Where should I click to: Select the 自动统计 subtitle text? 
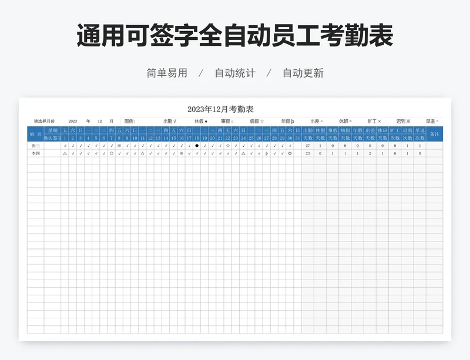[x=235, y=73]
